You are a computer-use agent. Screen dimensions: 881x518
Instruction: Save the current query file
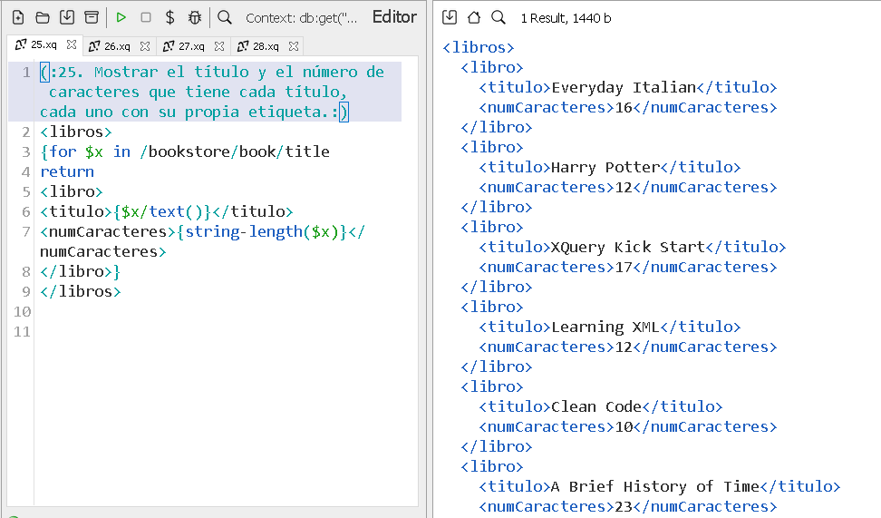[67, 17]
